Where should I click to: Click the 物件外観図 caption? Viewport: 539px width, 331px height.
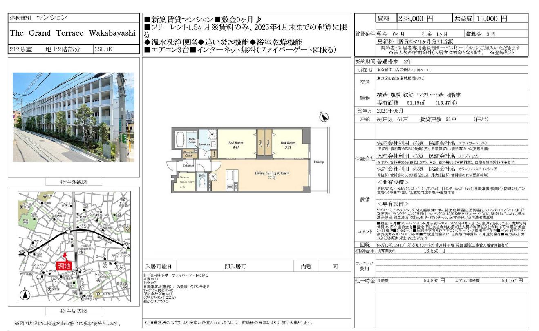[74, 182]
